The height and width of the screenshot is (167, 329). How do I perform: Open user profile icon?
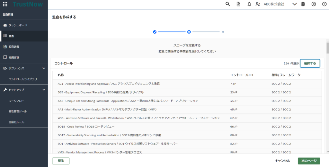[x=314, y=4]
